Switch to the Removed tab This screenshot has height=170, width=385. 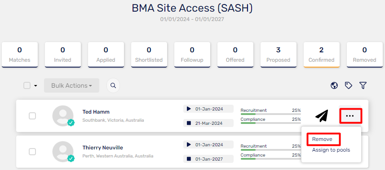(365, 55)
